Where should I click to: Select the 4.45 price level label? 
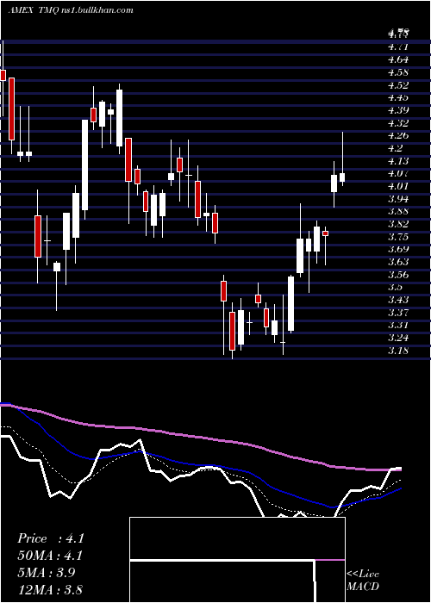tap(398, 97)
